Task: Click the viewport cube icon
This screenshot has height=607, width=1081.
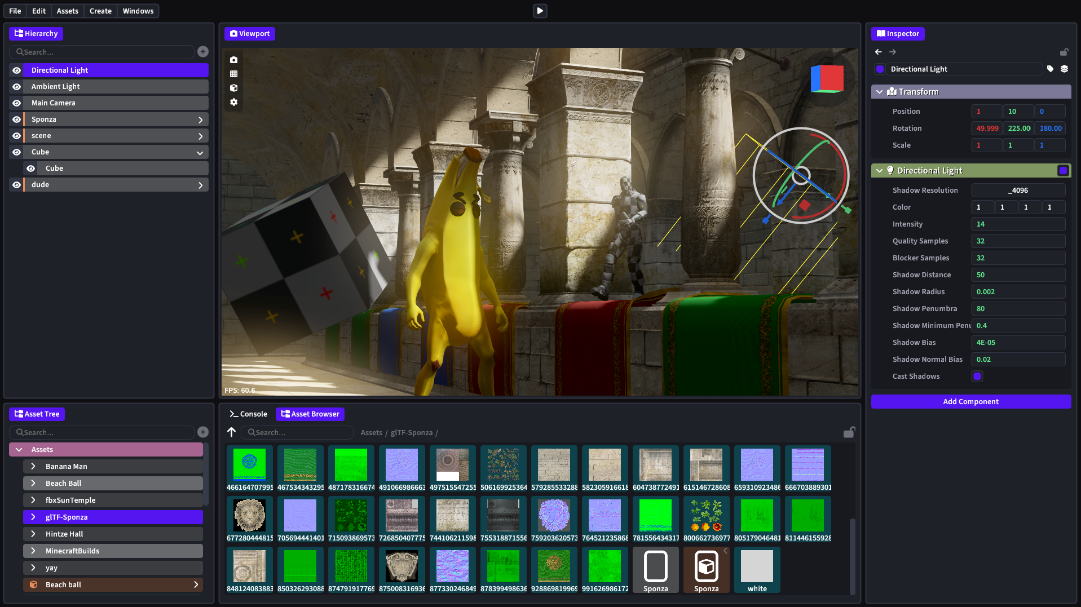Action: coord(233,88)
